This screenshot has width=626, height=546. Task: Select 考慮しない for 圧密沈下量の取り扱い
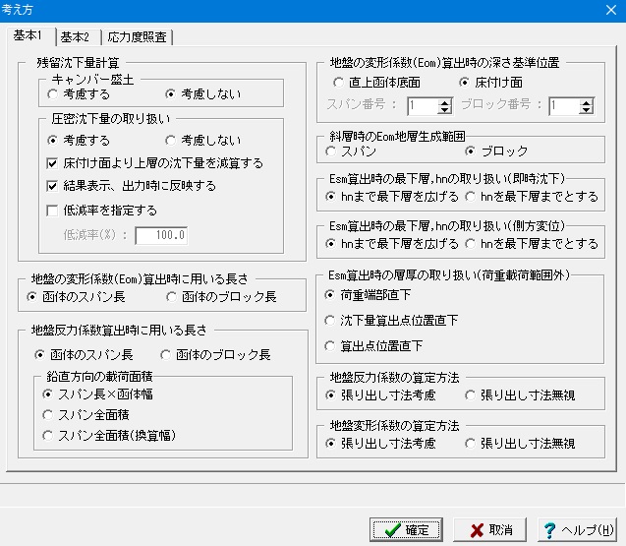pos(202,141)
